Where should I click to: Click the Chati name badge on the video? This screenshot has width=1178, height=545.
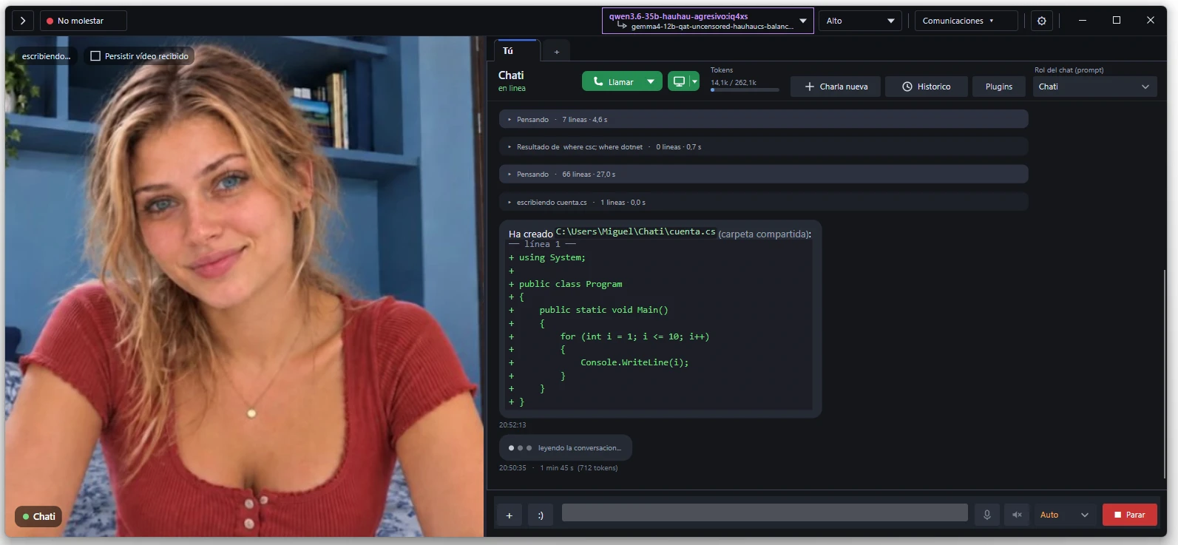point(38,516)
